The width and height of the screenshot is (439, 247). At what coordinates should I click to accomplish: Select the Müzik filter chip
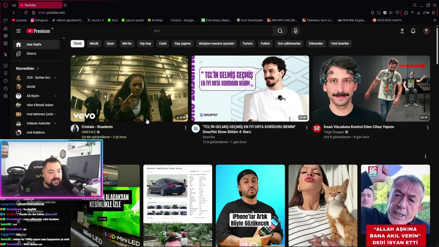click(x=94, y=44)
